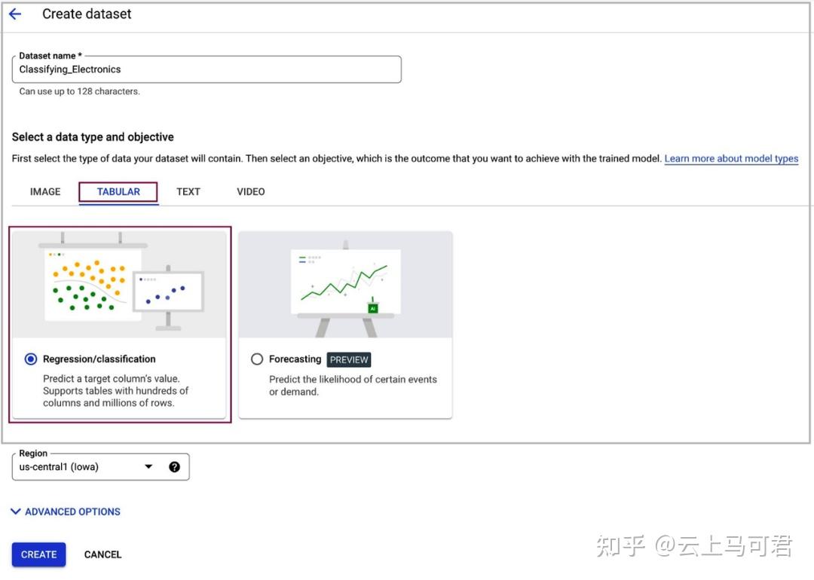
Task: Collapse the Advanced Options chevron
Action: 14,511
